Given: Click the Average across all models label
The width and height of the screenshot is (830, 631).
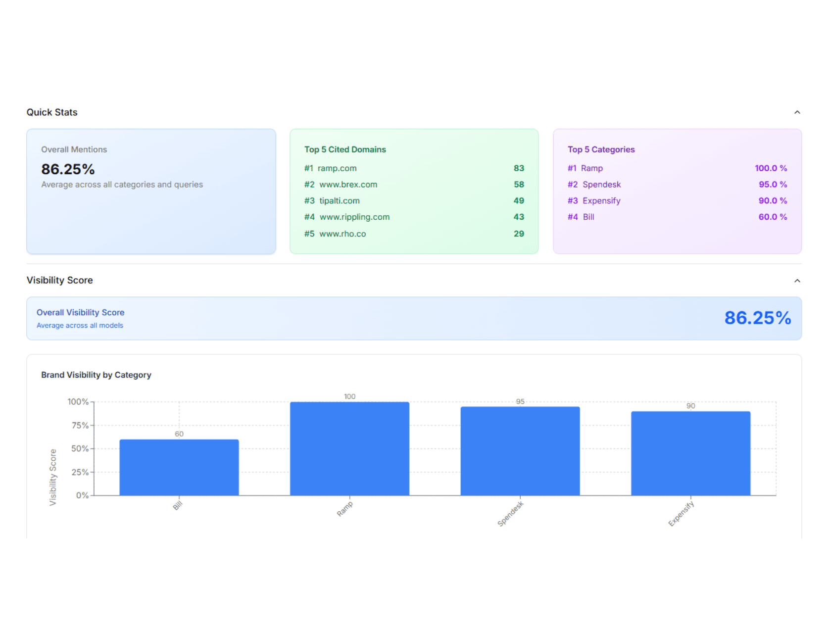Looking at the screenshot, I should point(80,325).
